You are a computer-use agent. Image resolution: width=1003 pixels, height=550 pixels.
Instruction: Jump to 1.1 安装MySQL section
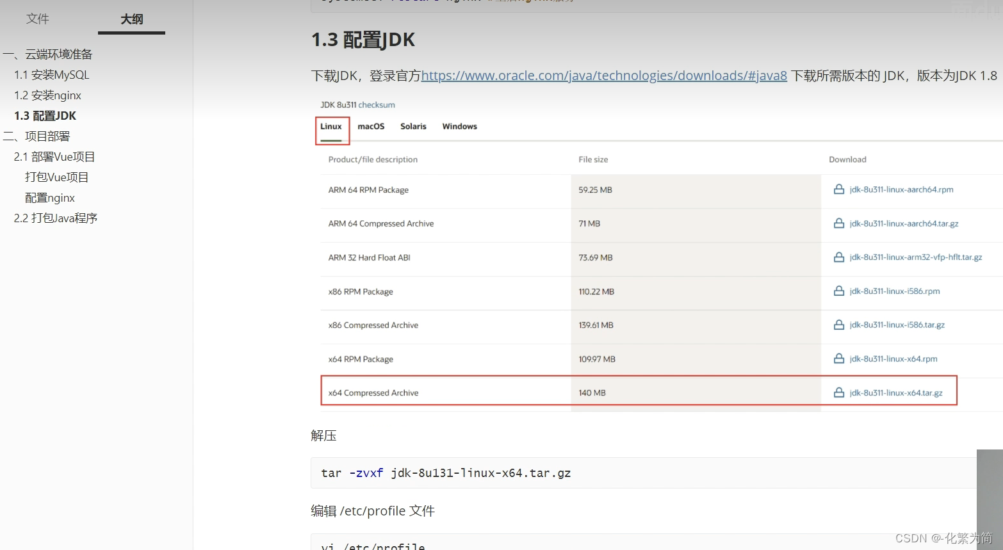52,75
